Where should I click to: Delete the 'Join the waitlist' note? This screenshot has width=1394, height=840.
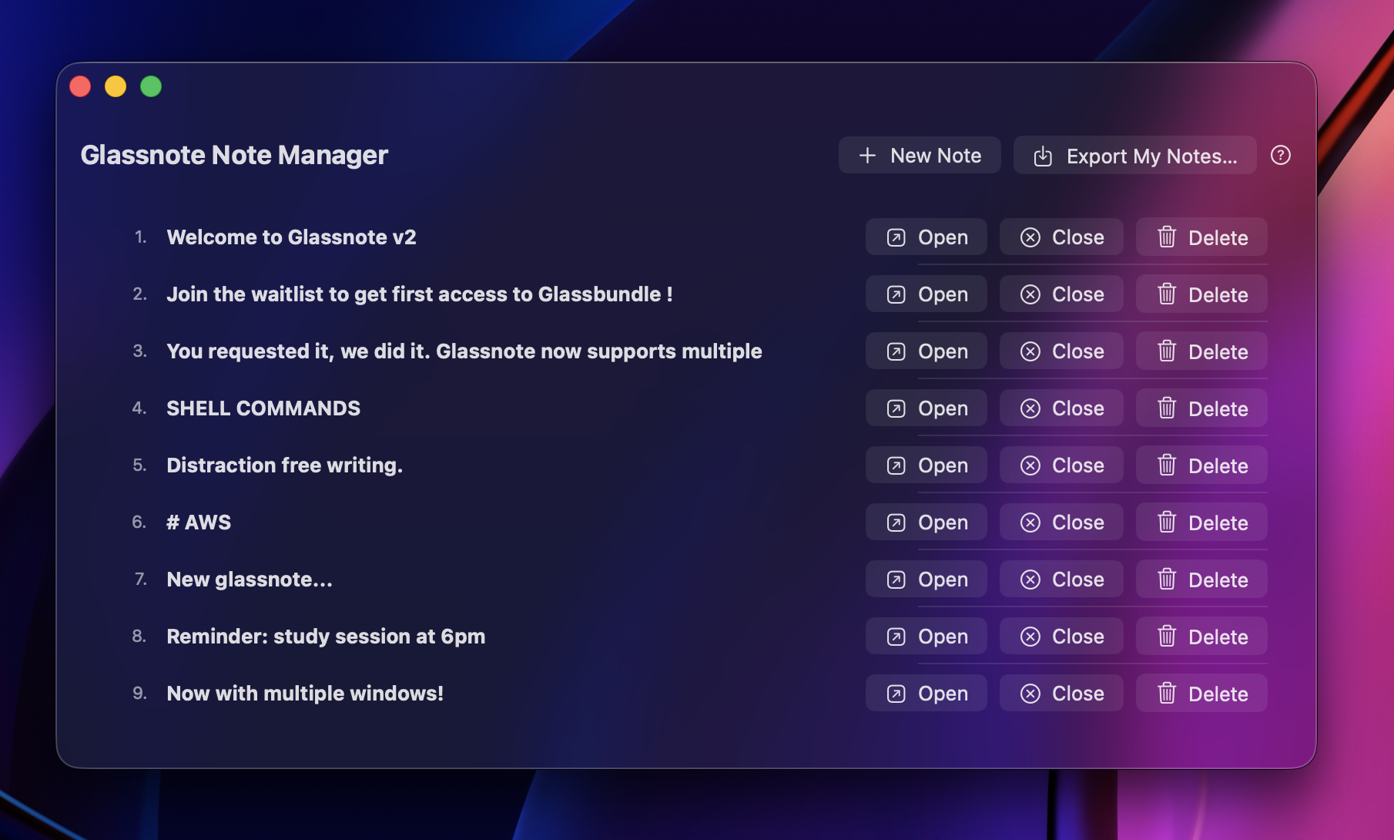[x=1201, y=294]
